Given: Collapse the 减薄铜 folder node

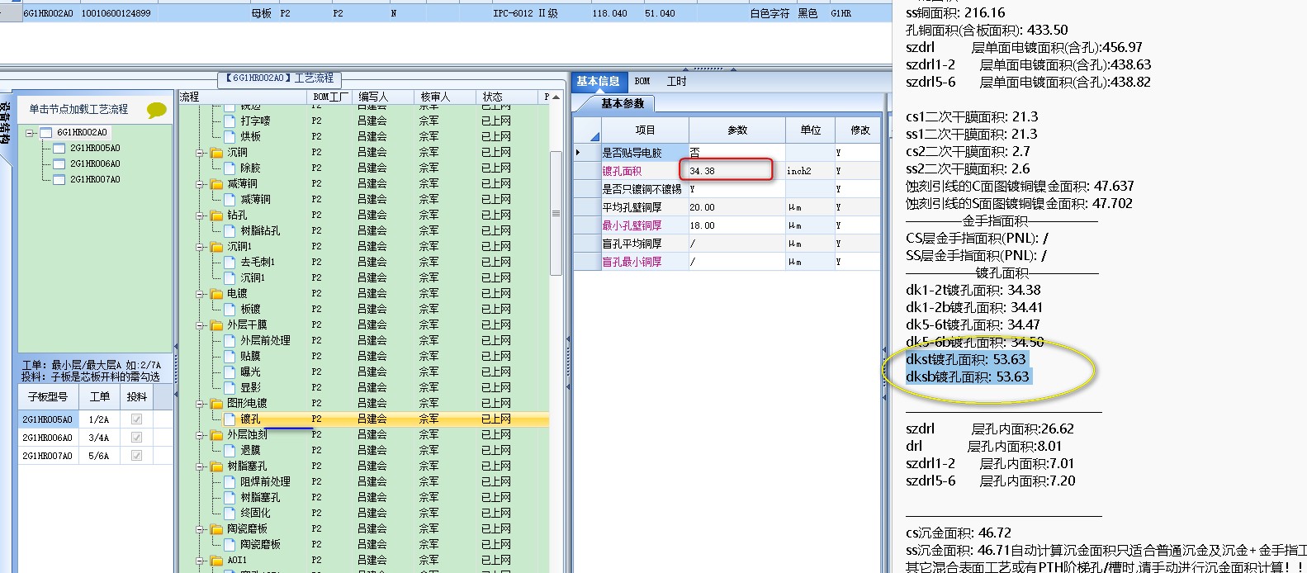Looking at the screenshot, I should [x=200, y=183].
